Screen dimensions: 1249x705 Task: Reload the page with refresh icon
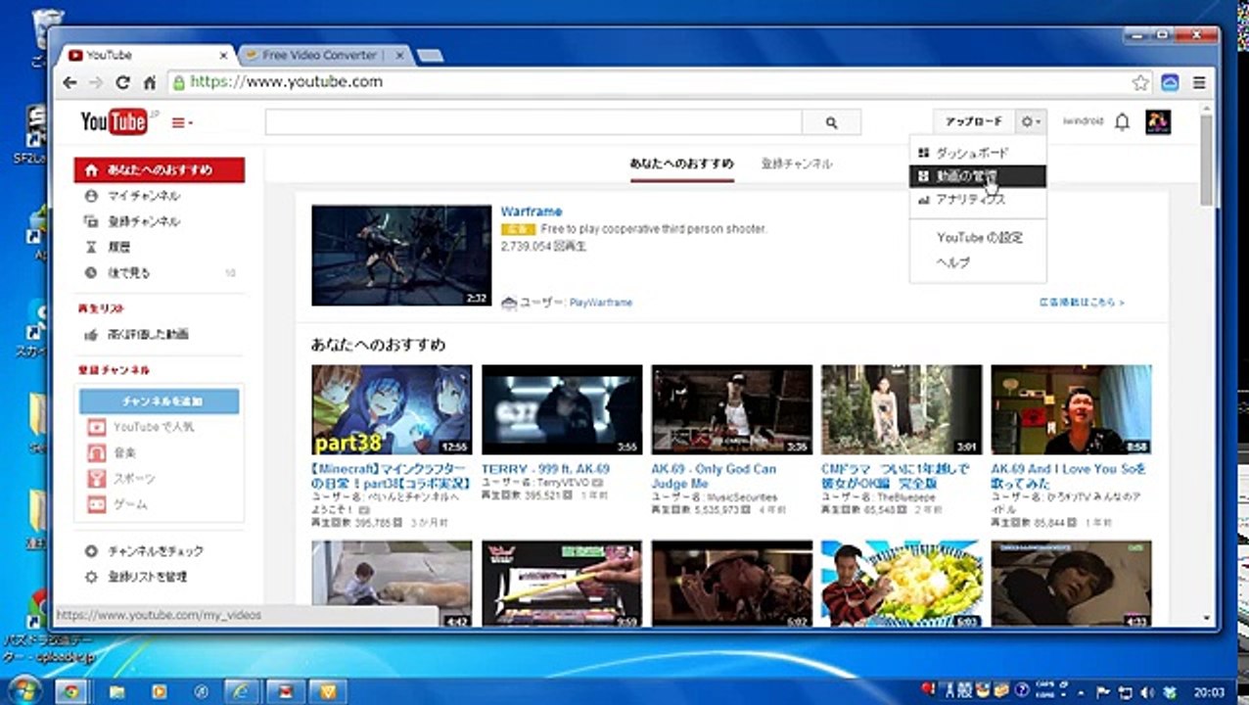pos(122,82)
